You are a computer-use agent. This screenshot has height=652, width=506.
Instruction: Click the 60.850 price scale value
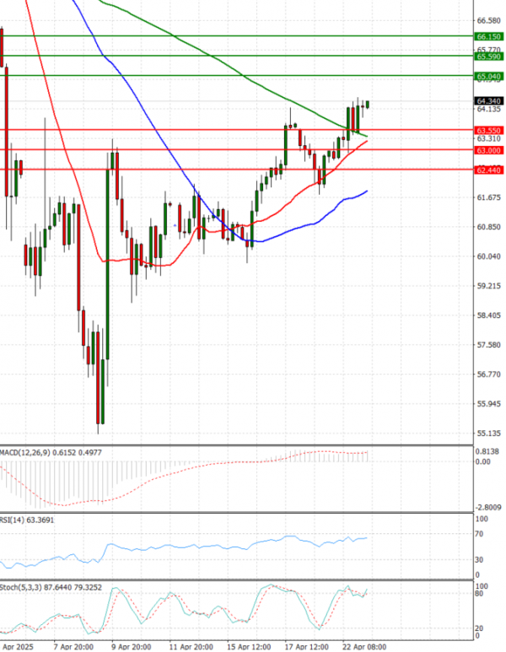coord(488,227)
